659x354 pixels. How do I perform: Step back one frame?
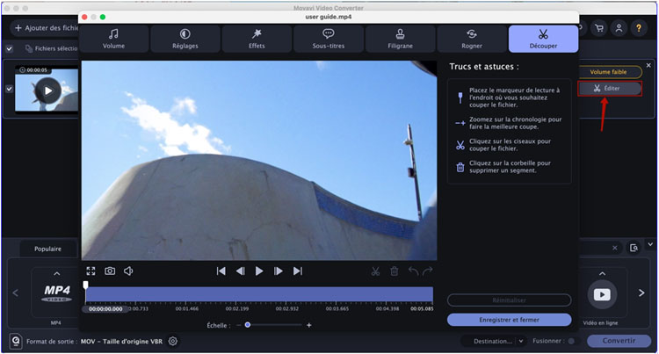[x=241, y=271]
